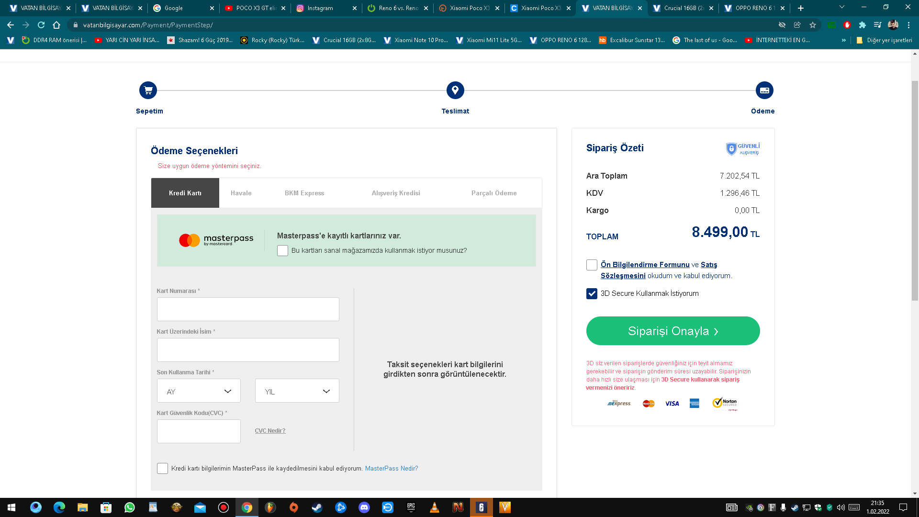
Task: Uncheck 3D Secure Kullanmak İstiyorum
Action: (592, 293)
